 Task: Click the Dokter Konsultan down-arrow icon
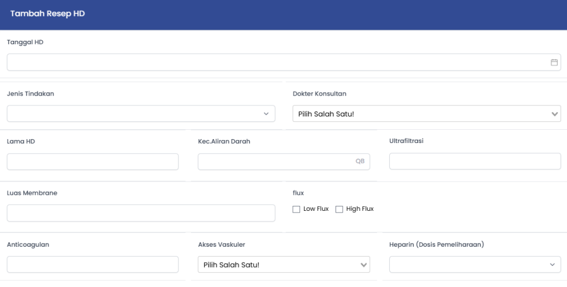[x=555, y=114]
